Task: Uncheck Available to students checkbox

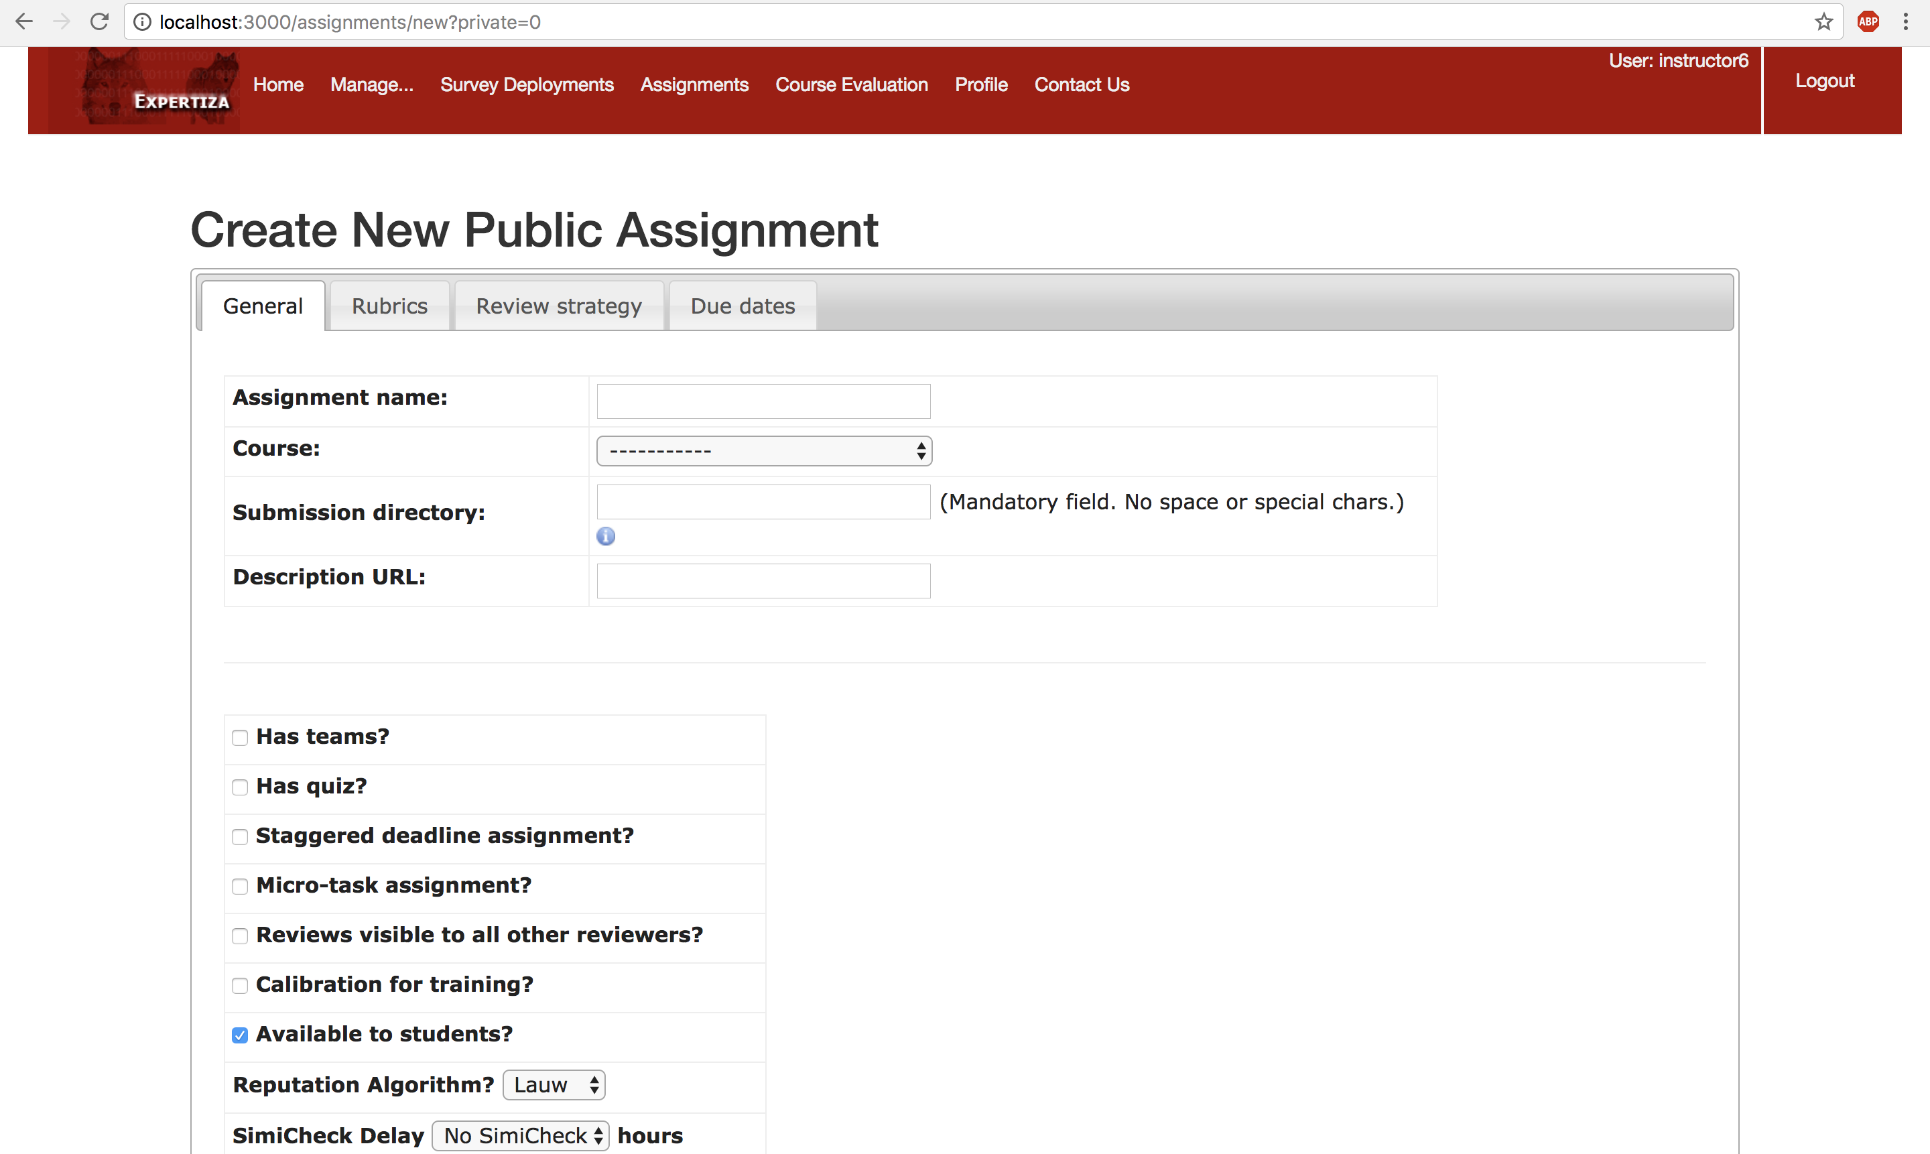Action: coord(239,1035)
